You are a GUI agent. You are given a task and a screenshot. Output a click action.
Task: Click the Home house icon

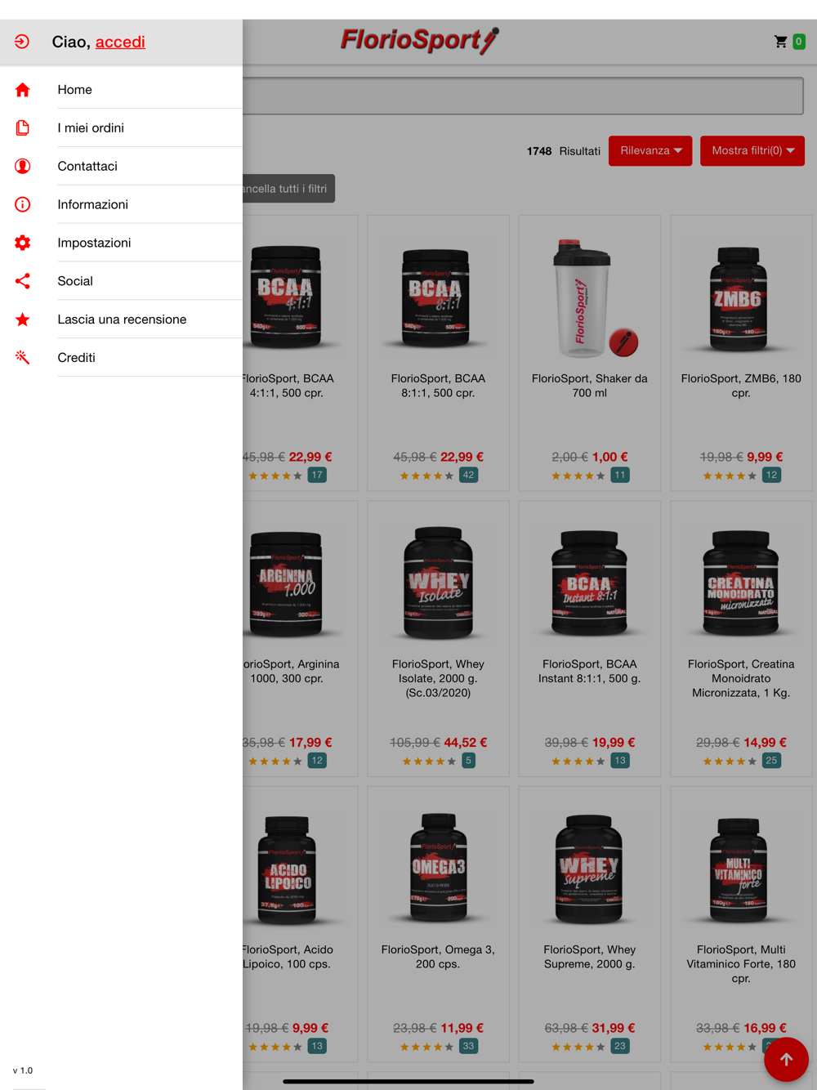click(x=23, y=90)
